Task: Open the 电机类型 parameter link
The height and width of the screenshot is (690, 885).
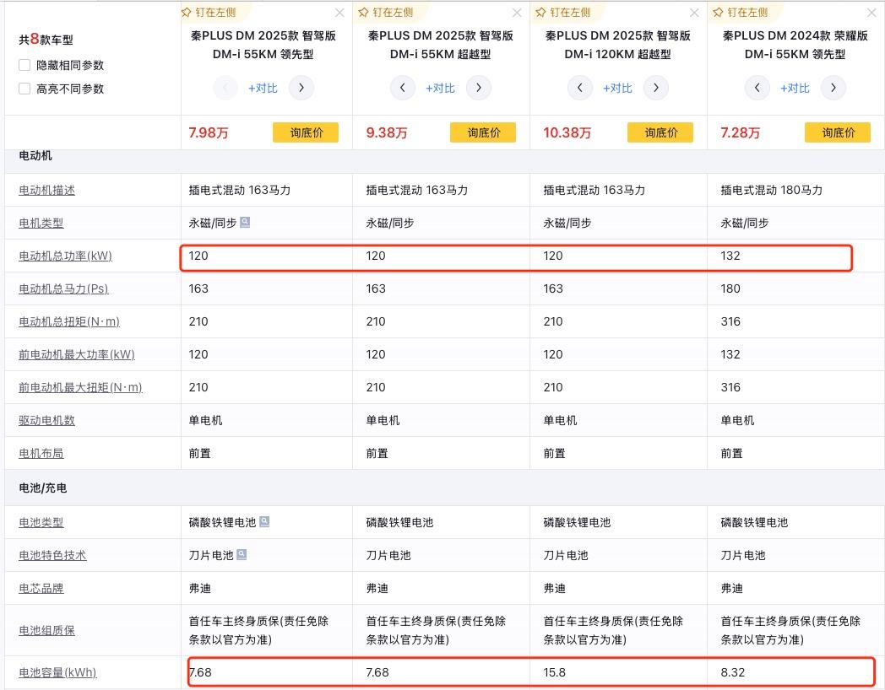Action: (41, 224)
